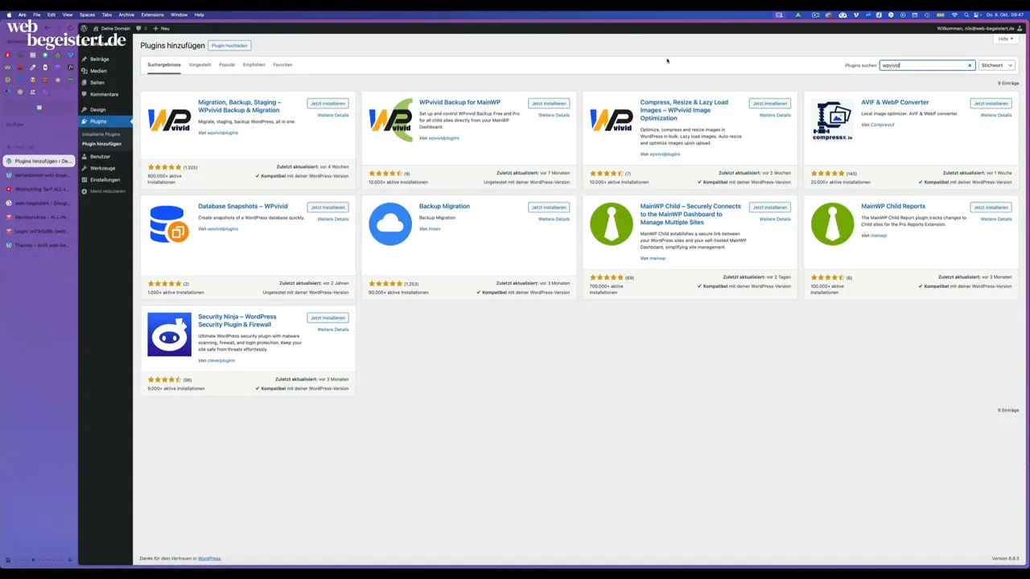The width and height of the screenshot is (1030, 579).
Task: Open the Medien section in the sidebar
Action: (x=98, y=71)
